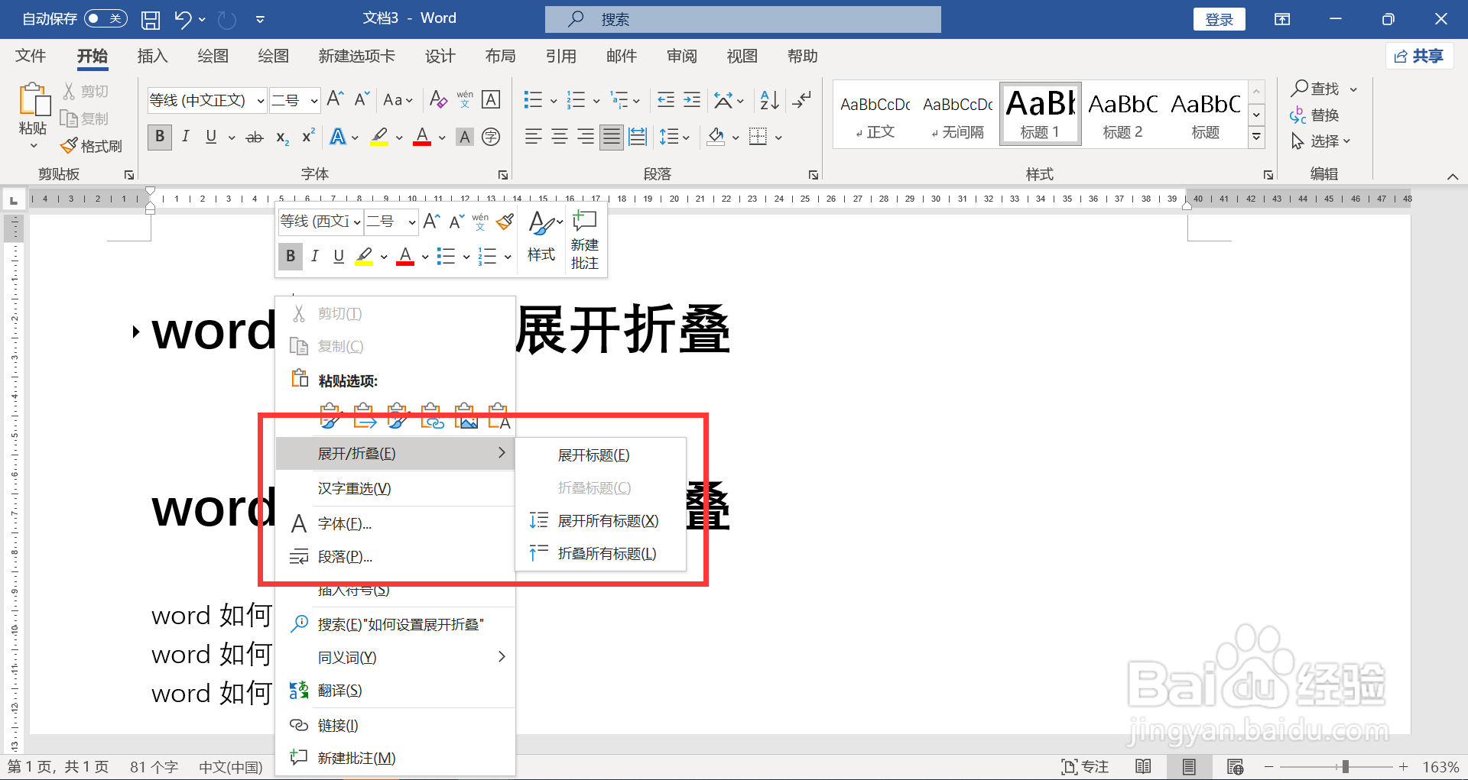Choose Keep Text Only paste option
Image resolution: width=1468 pixels, height=780 pixels.
[499, 416]
